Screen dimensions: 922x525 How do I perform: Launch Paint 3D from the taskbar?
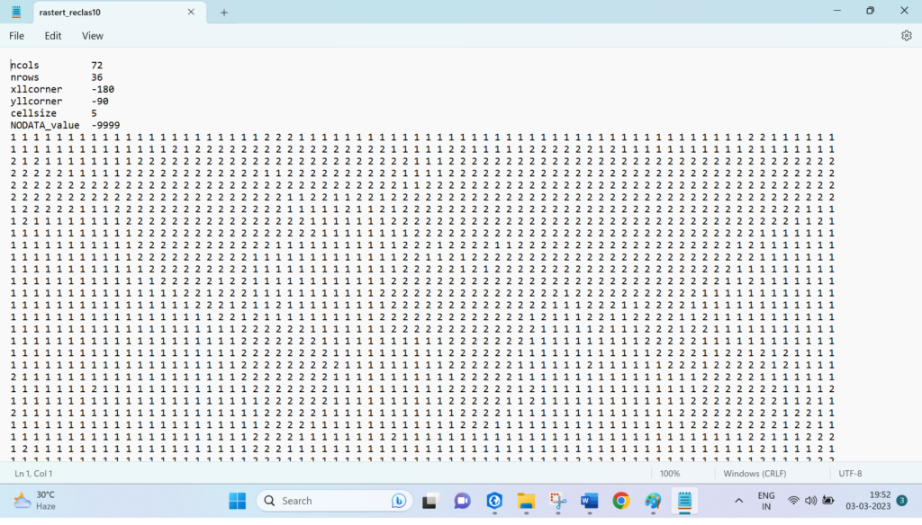click(654, 501)
